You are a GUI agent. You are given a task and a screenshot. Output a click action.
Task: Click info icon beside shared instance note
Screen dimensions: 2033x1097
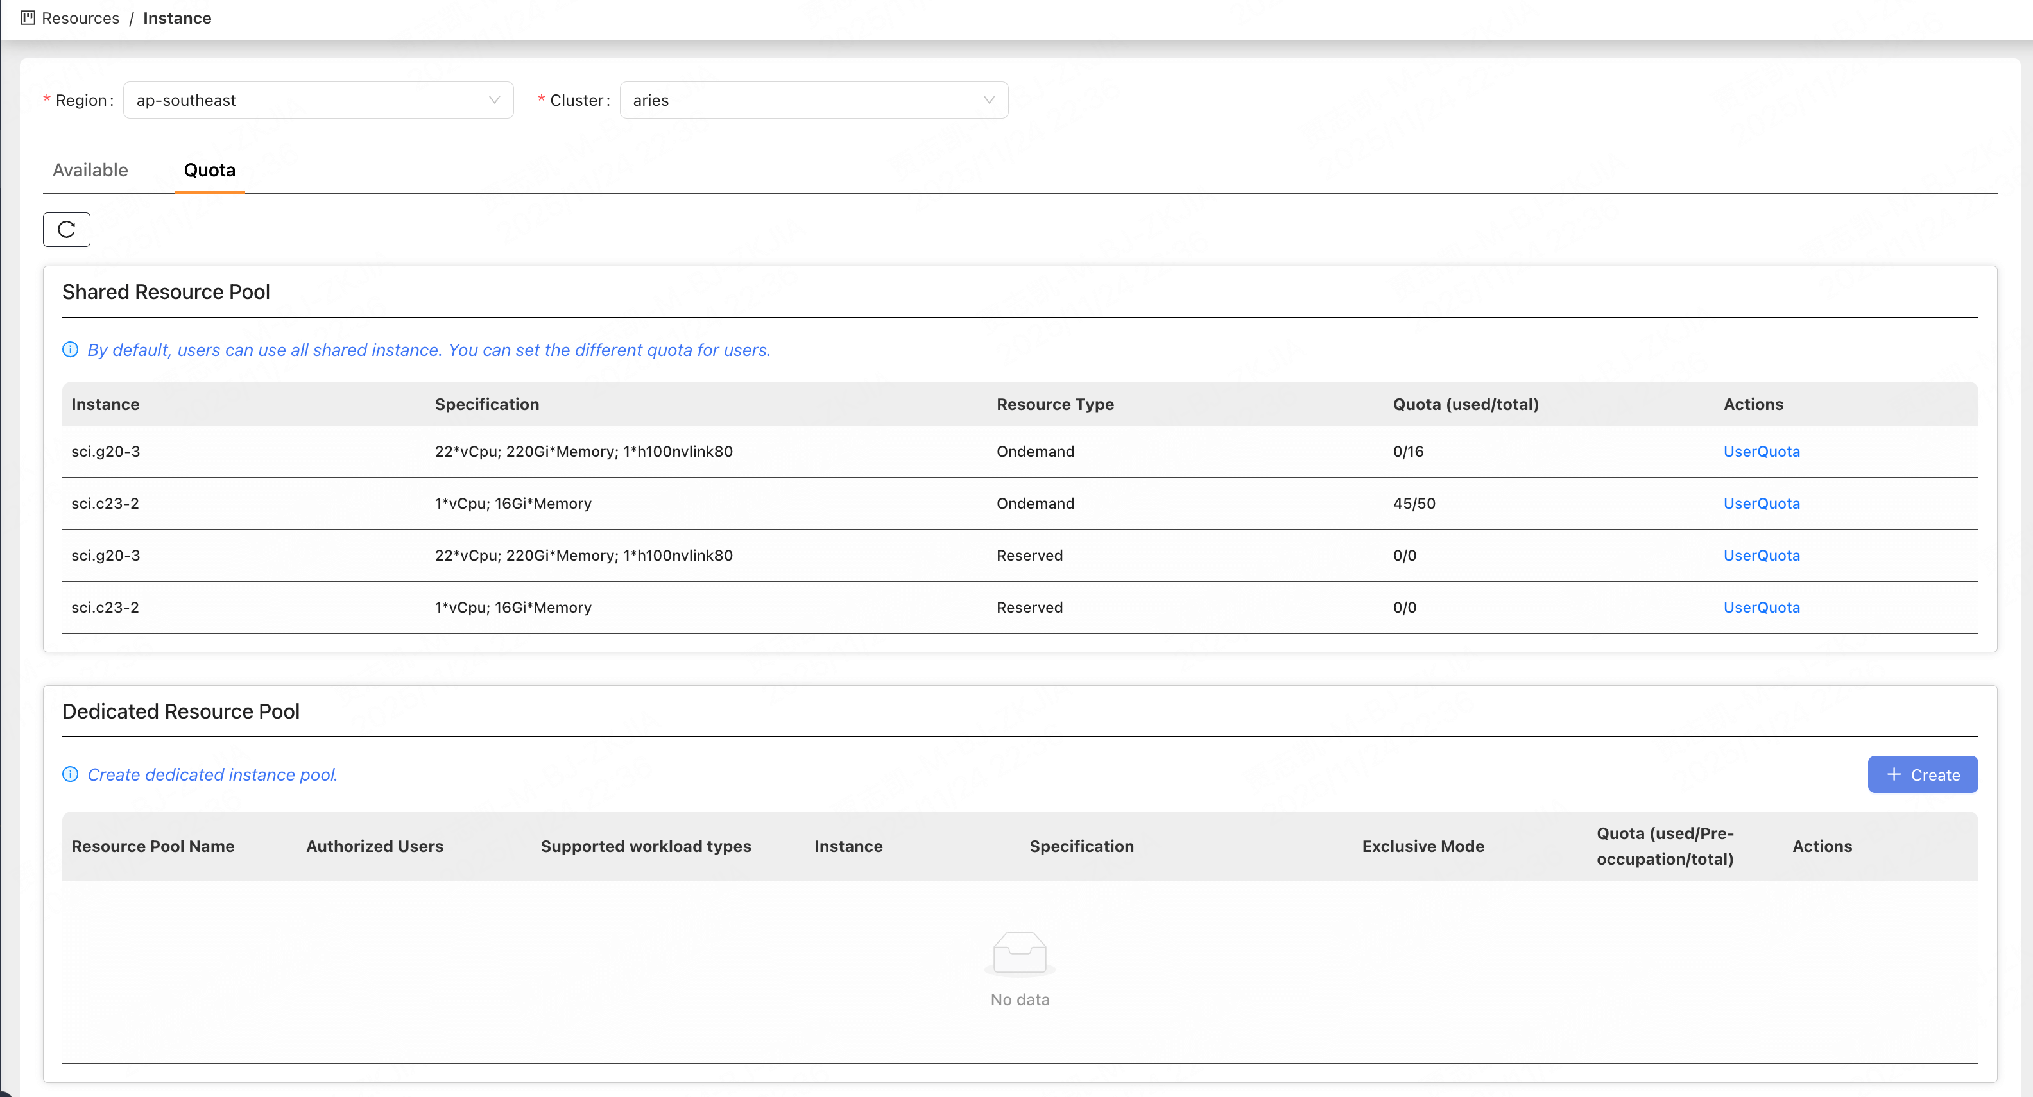70,350
